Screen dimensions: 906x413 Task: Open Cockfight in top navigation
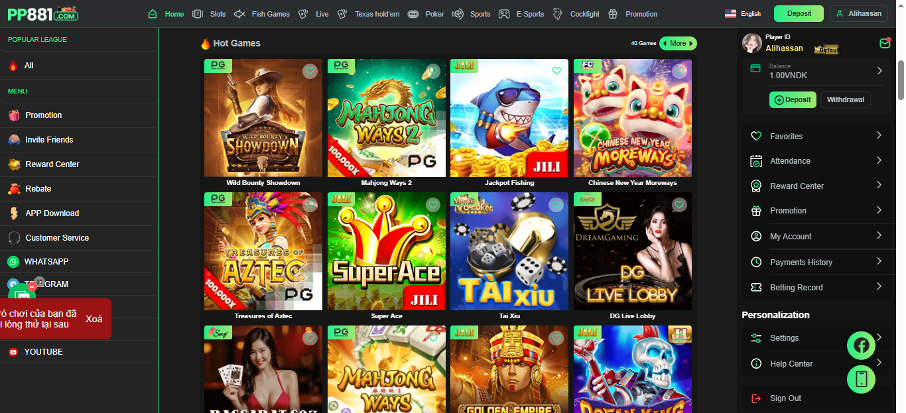tap(576, 14)
